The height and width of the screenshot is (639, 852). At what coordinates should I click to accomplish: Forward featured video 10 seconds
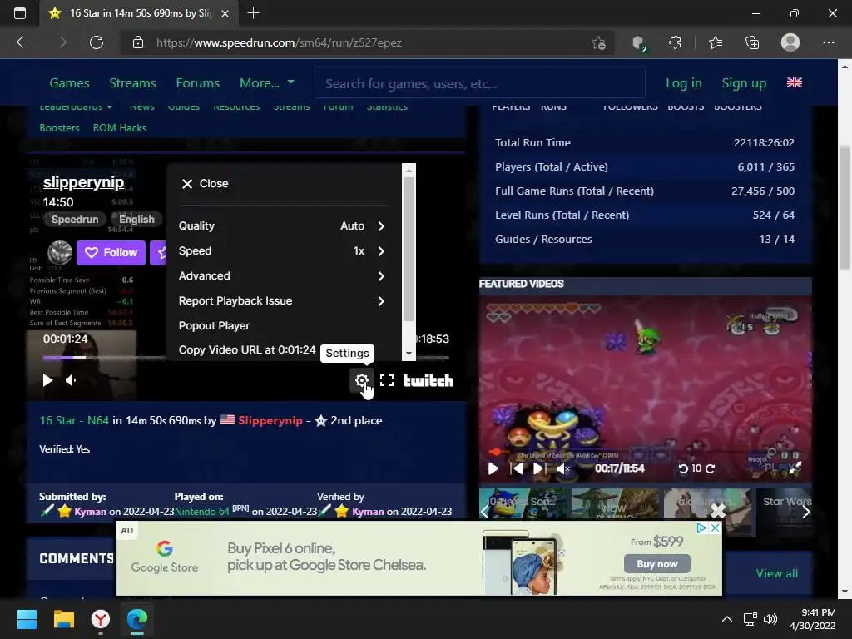pos(711,468)
